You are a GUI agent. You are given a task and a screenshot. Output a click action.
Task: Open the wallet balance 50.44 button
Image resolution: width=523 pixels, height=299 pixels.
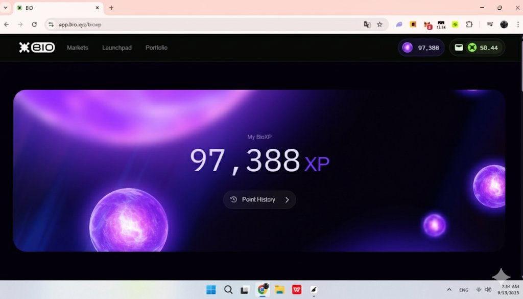[x=477, y=48]
